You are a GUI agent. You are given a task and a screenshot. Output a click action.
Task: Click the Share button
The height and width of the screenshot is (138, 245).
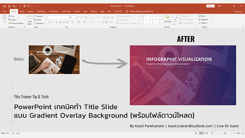click(238, 11)
